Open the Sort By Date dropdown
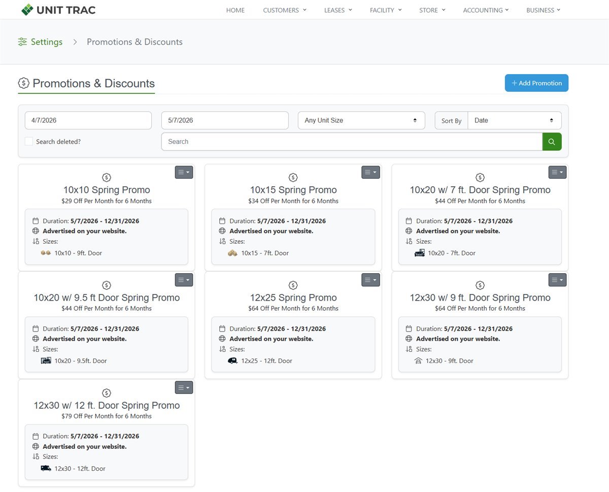Image resolution: width=609 pixels, height=492 pixels. pyautogui.click(x=515, y=120)
